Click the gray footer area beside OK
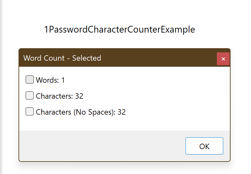This screenshot has height=174, width=251. (103, 146)
